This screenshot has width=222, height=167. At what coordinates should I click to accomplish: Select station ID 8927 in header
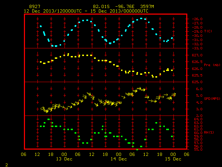(x=35, y=7)
